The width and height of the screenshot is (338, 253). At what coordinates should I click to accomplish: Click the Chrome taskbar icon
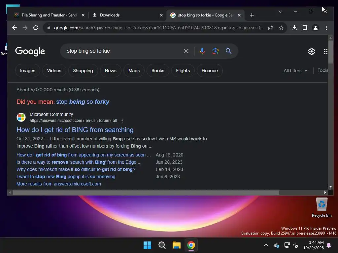coord(191,245)
